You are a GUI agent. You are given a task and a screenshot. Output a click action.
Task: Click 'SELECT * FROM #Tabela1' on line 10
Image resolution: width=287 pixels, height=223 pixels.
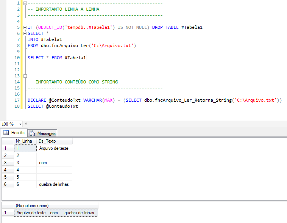click(x=57, y=58)
